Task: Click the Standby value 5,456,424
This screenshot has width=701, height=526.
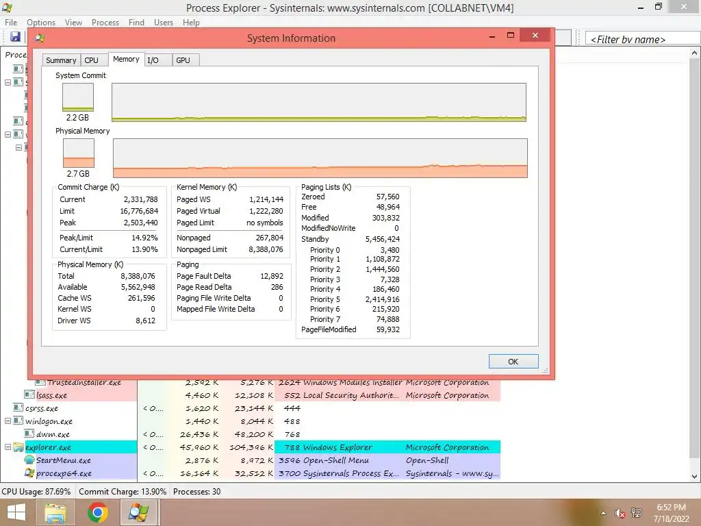Action: pos(382,239)
